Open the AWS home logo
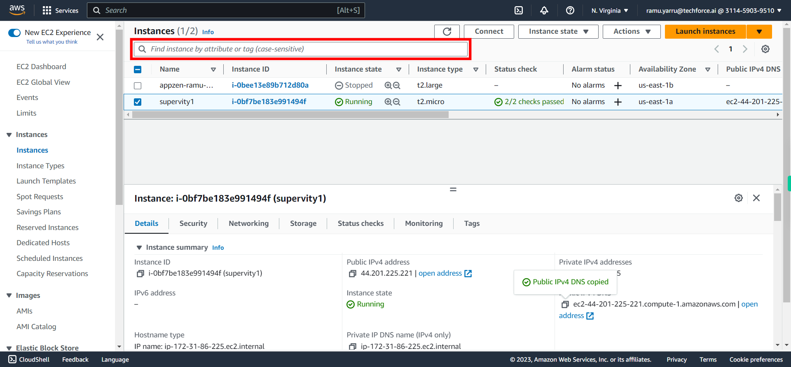Screen dimensions: 791x367 click(x=17, y=10)
